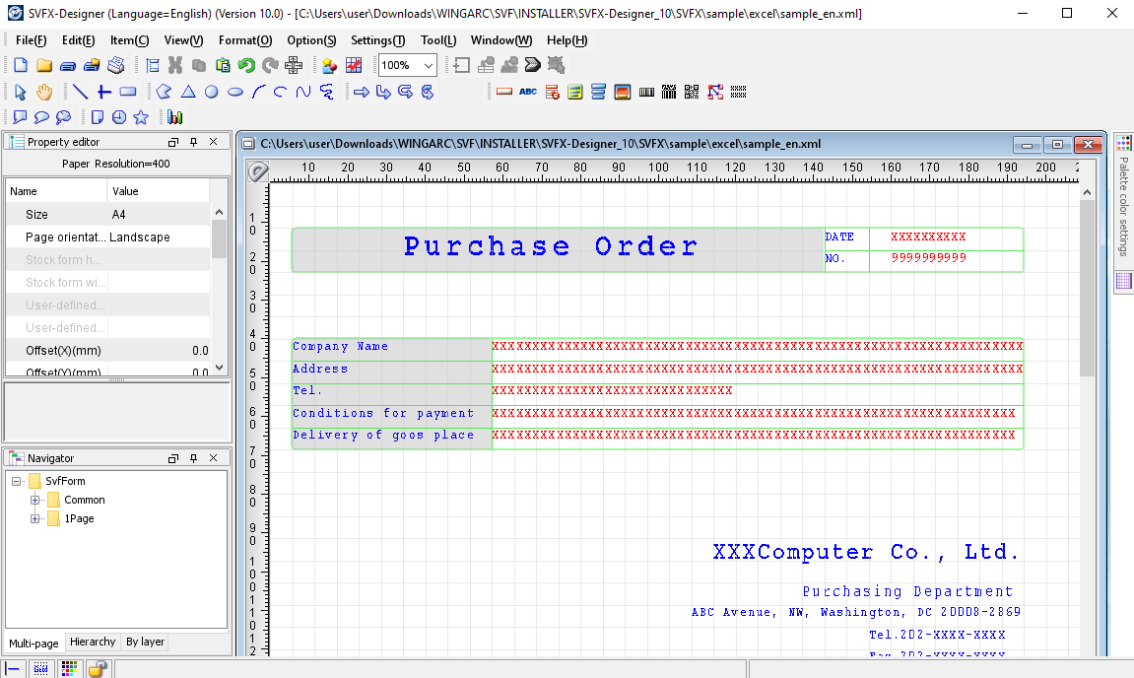
Task: Select the star shape tool
Action: (x=141, y=117)
